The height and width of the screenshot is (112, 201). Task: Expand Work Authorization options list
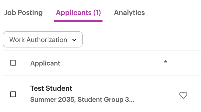[43, 39]
